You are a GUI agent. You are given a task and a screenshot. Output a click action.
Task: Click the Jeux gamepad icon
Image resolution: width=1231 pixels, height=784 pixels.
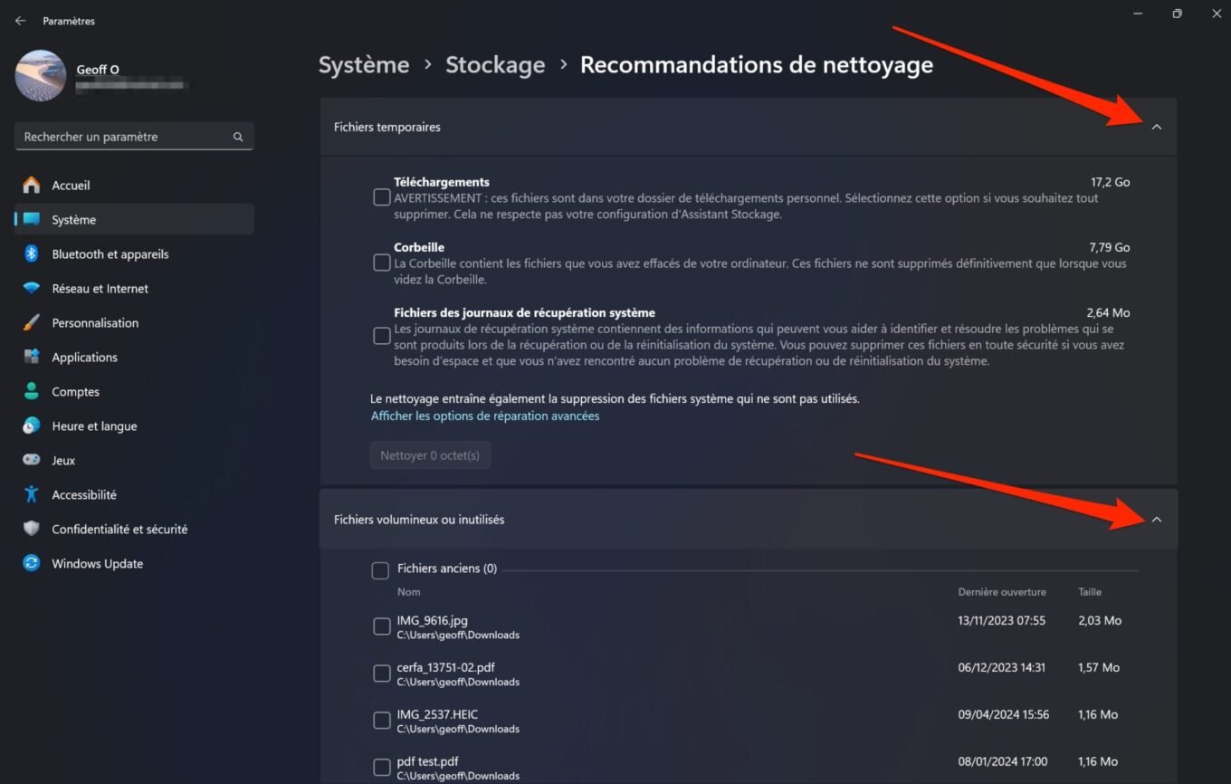pos(32,460)
